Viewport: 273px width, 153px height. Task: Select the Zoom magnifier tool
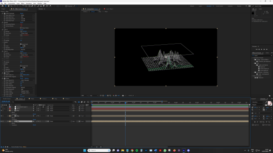(11, 6)
